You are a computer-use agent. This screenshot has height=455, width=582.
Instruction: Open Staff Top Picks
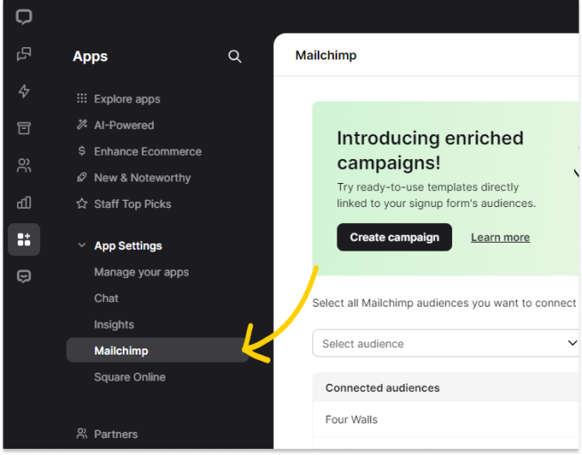[x=124, y=204]
